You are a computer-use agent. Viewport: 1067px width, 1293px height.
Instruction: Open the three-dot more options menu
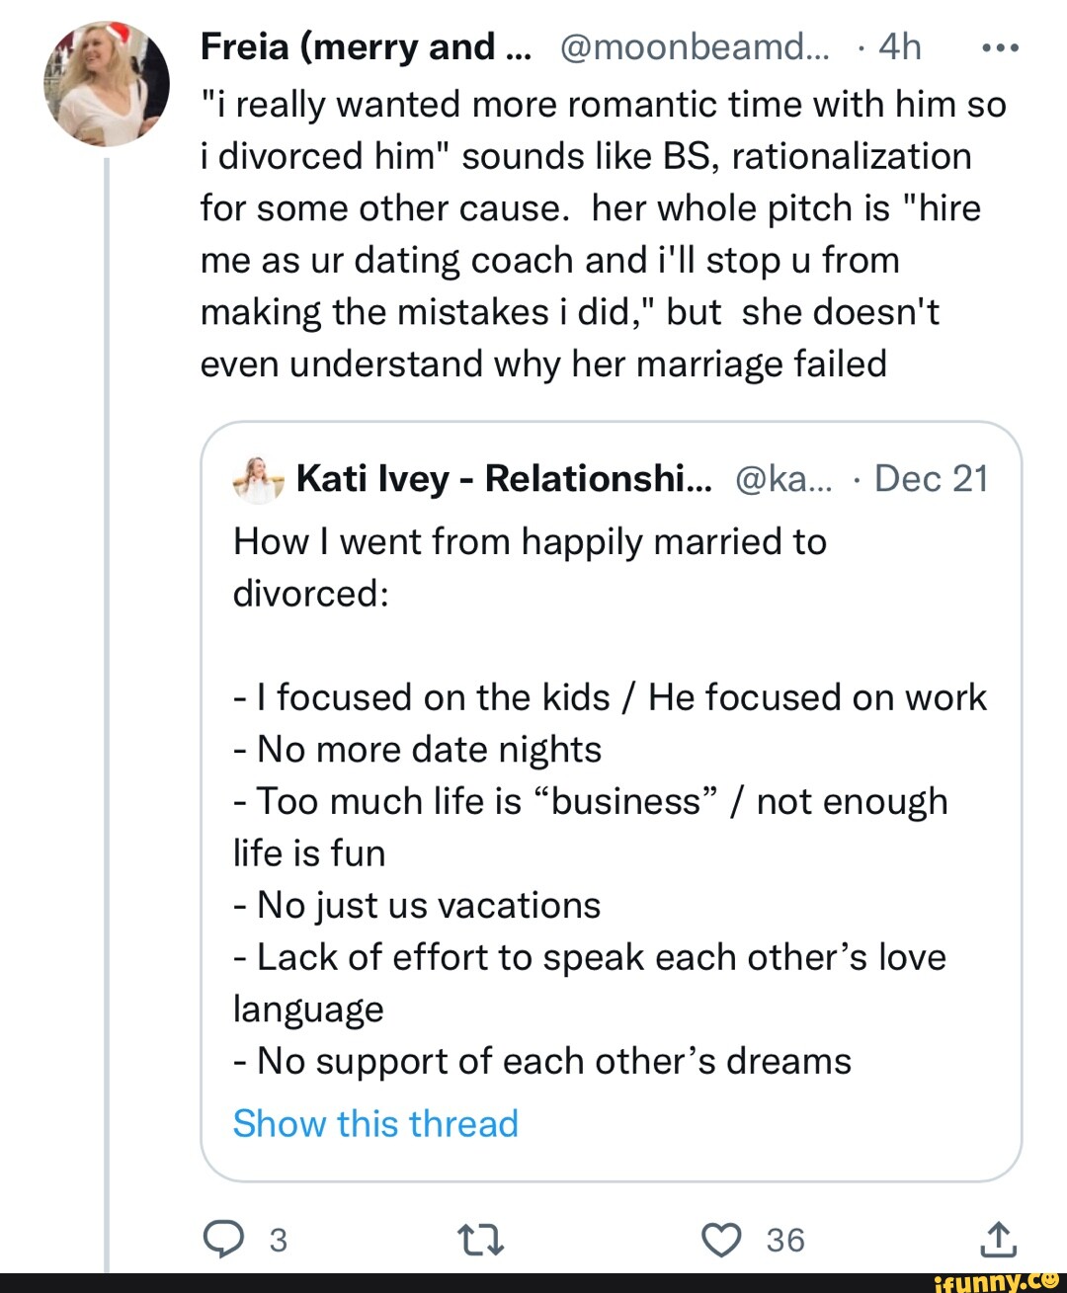coord(1001,47)
